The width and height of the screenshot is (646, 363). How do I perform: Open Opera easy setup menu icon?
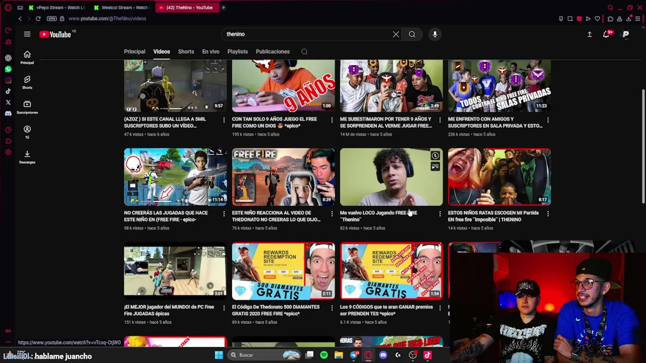pos(638,19)
